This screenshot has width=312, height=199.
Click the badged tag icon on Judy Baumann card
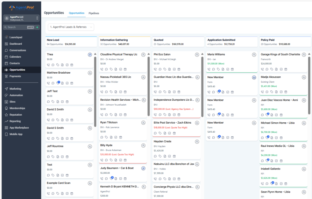tap(112, 178)
